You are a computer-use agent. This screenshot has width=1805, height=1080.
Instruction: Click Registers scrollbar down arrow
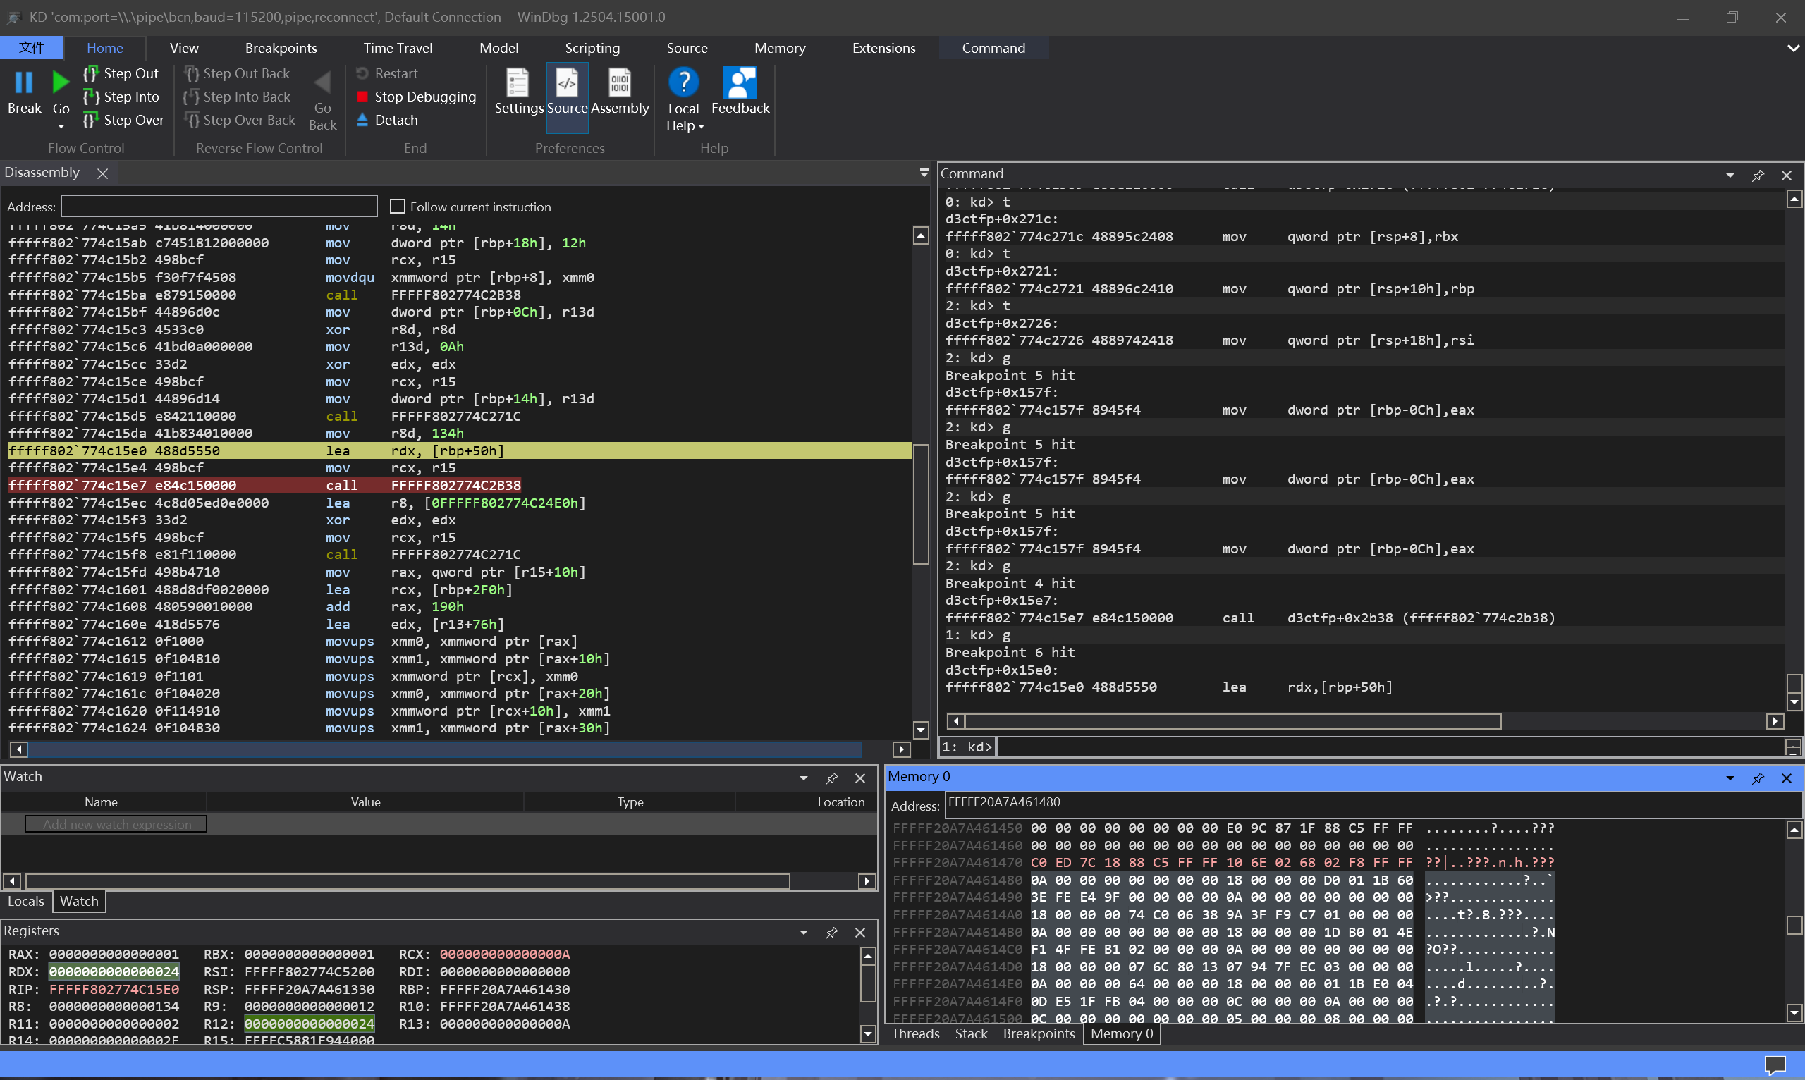[867, 1033]
